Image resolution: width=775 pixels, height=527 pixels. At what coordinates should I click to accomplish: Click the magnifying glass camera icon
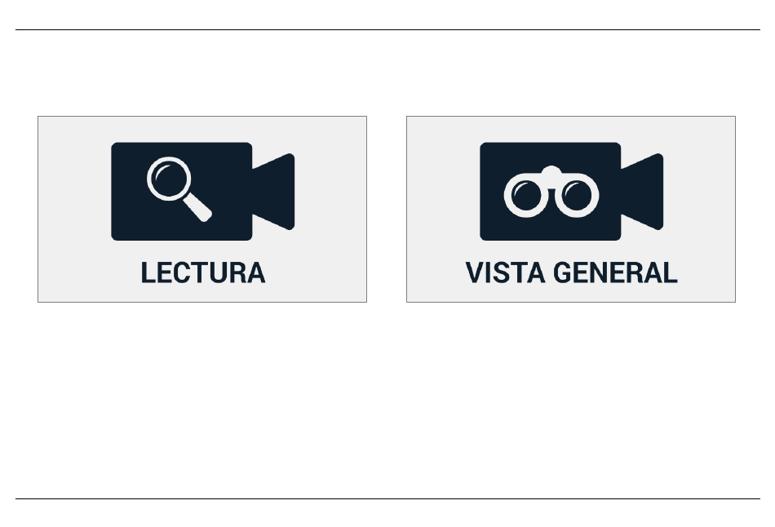(x=202, y=192)
